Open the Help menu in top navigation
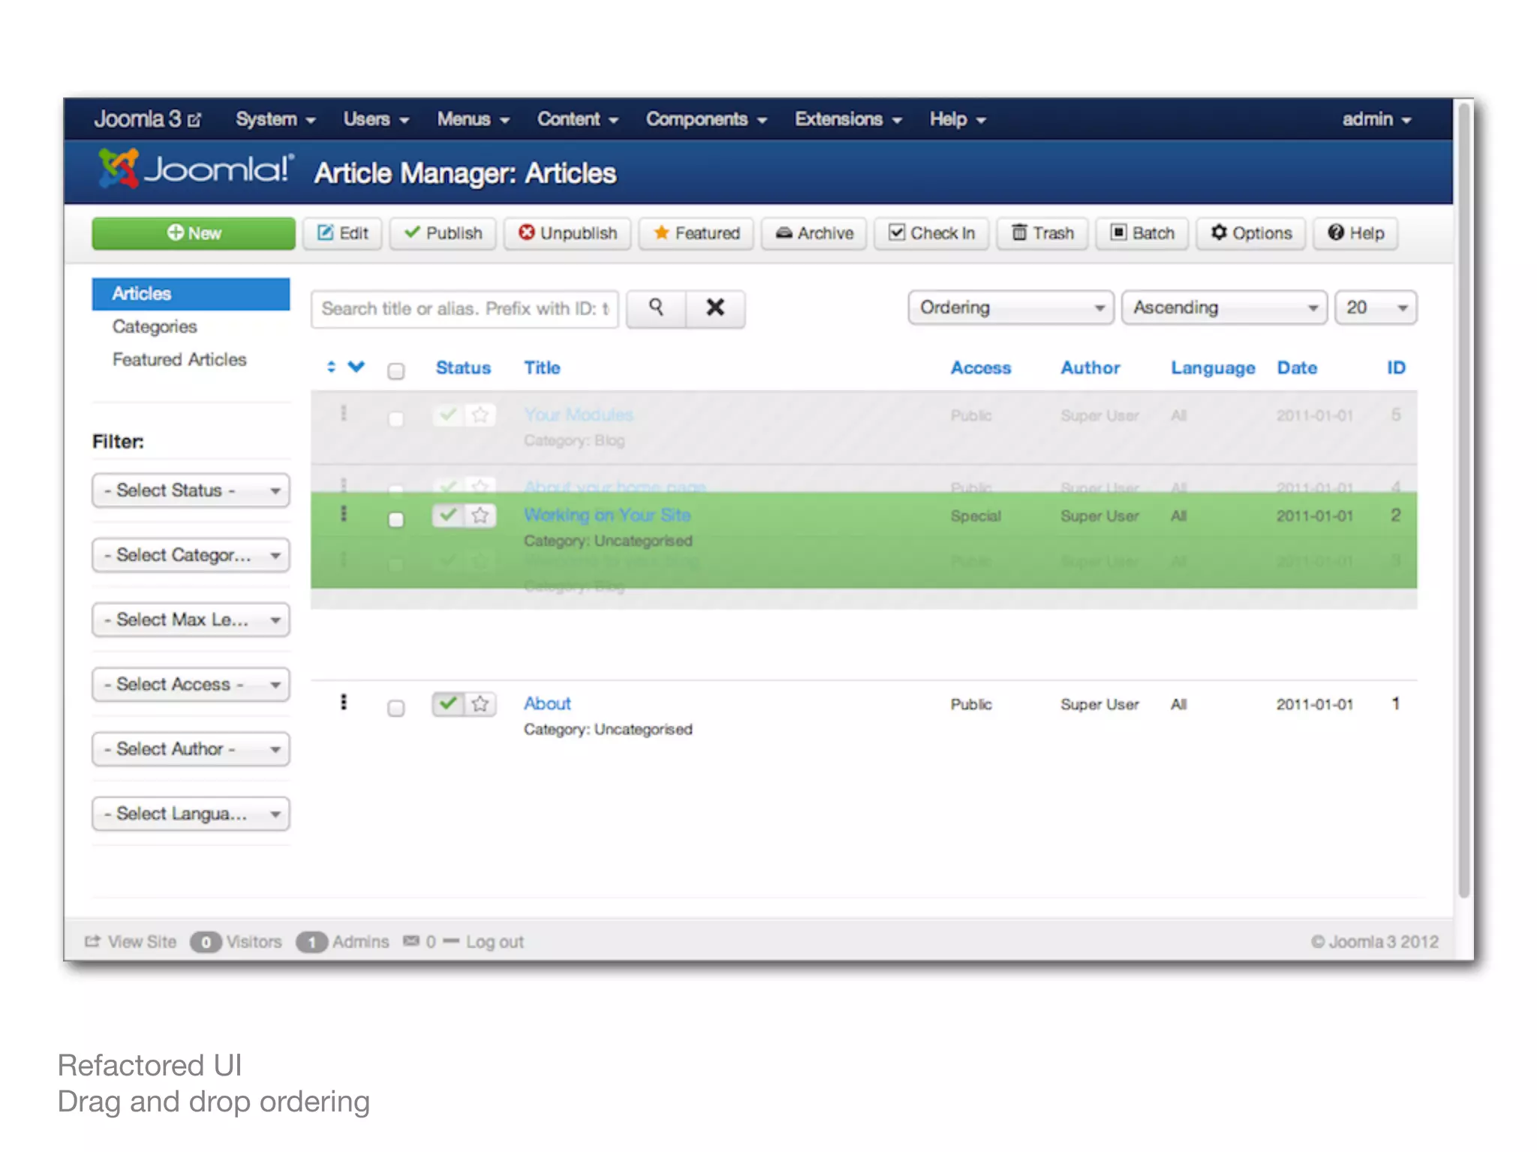Screen dimensions: 1537x1152 click(958, 119)
